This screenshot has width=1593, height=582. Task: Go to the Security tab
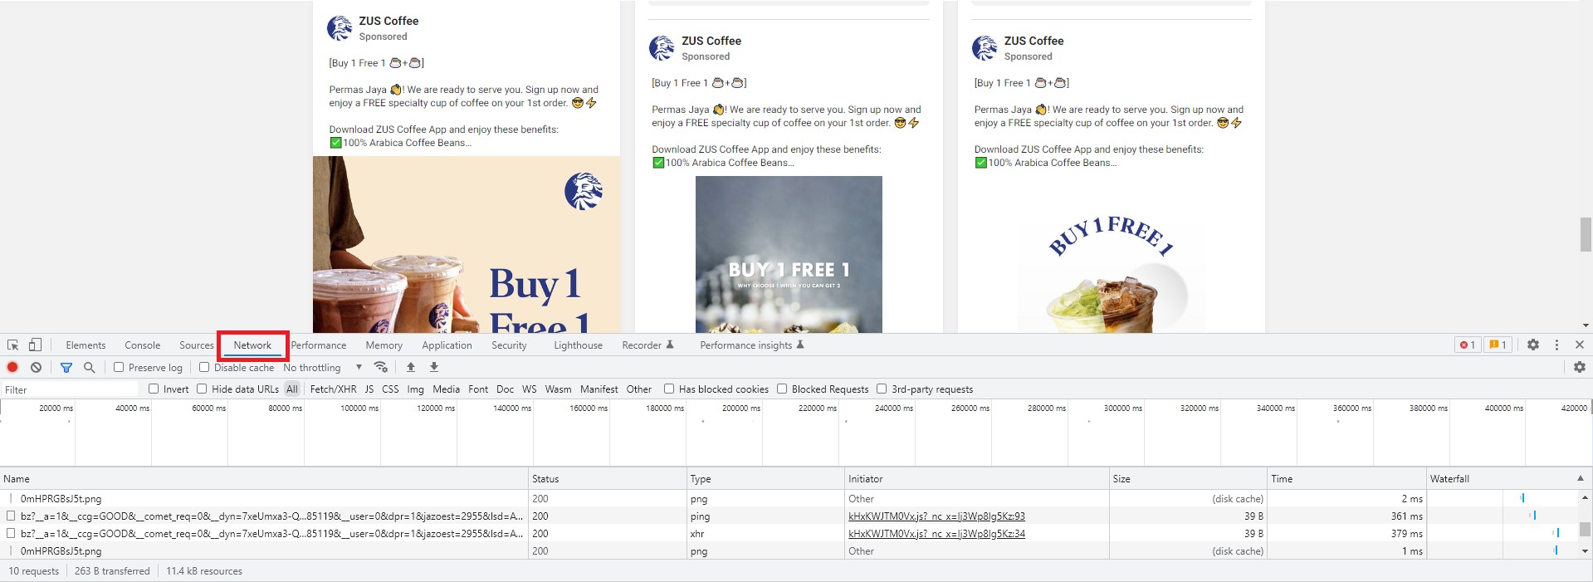509,345
